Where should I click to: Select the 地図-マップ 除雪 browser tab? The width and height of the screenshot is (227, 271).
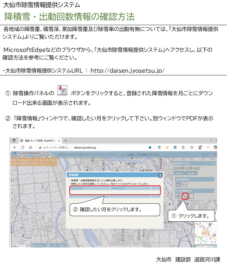point(40,141)
